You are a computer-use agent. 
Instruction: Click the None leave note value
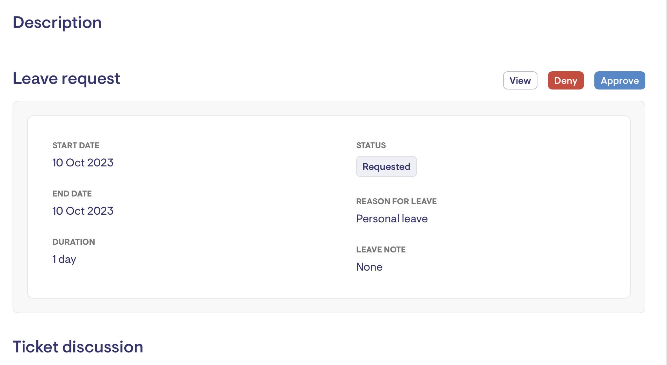point(369,267)
